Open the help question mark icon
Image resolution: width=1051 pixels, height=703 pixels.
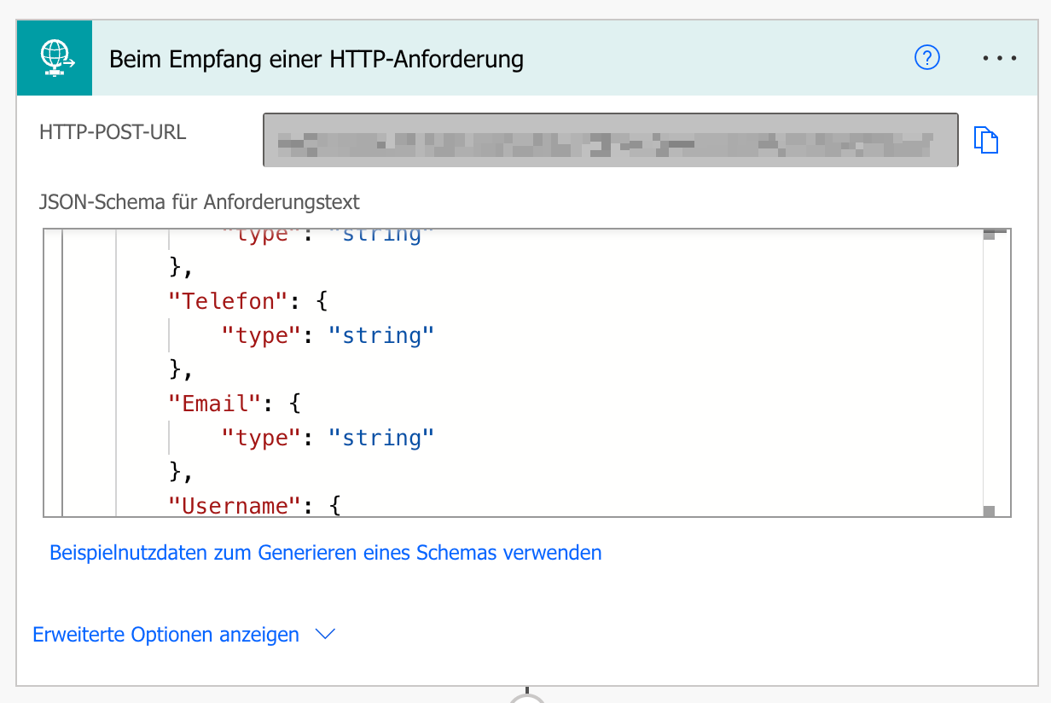click(926, 58)
